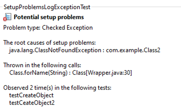
Task: Select the Thrown in the following calls label
Action: 42,65
